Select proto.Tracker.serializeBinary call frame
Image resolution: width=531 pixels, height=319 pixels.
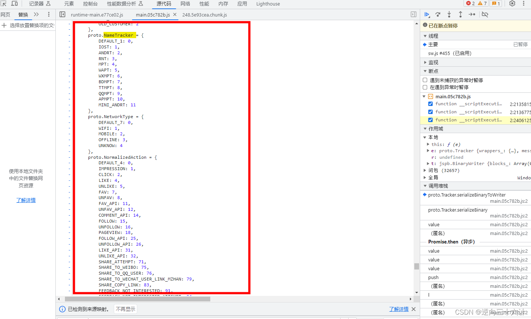pyautogui.click(x=476, y=213)
